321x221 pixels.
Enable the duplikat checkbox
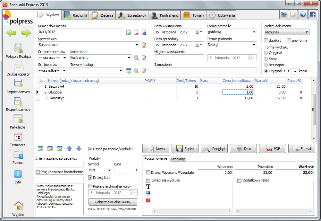266,40
